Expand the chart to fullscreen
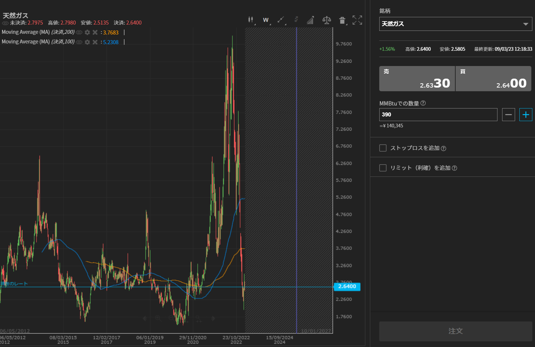This screenshot has height=347, width=535. coord(357,20)
